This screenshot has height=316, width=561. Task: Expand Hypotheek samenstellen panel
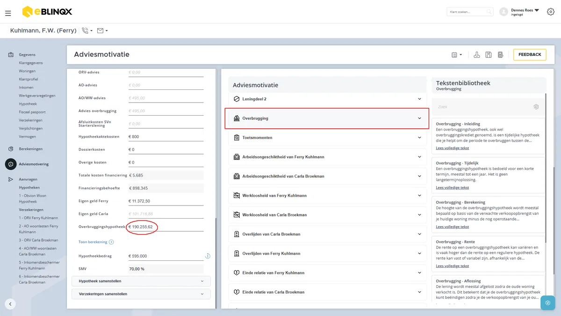point(141,281)
